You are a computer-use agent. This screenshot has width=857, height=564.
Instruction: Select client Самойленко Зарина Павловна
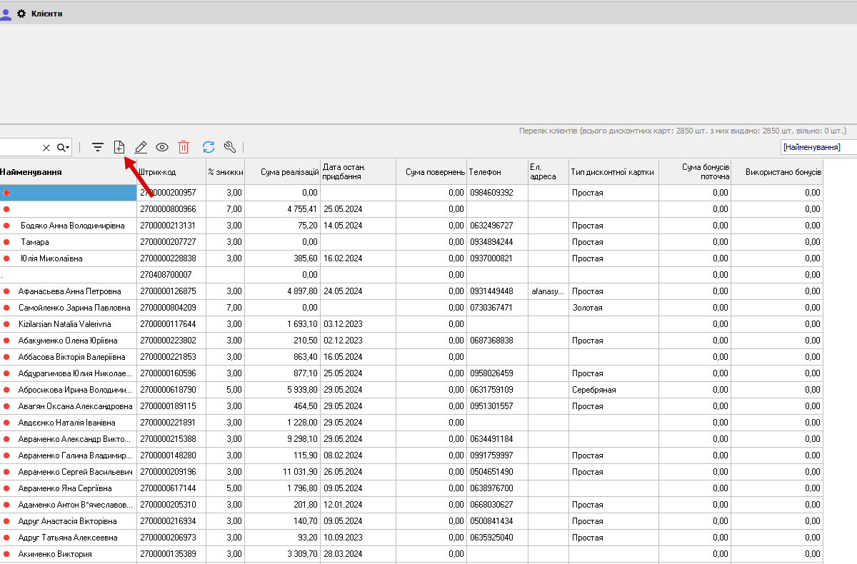(74, 308)
